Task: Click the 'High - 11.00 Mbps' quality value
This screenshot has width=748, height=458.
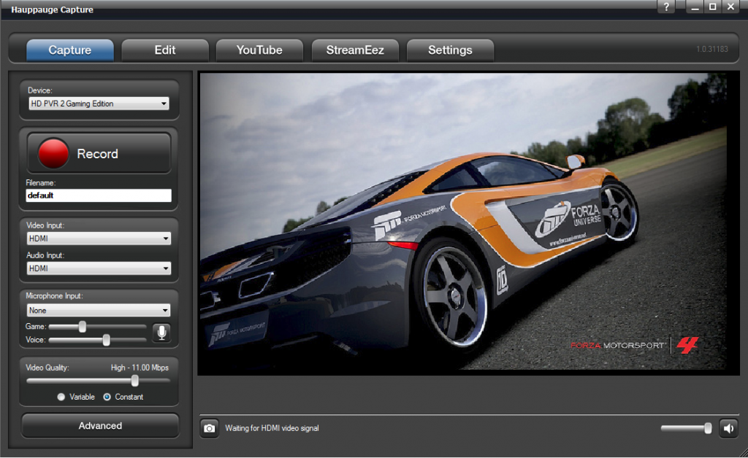Action: click(x=140, y=368)
